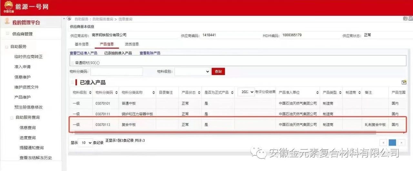Go to previous page arrow in pagination
413x171 pixels.
coord(383,143)
